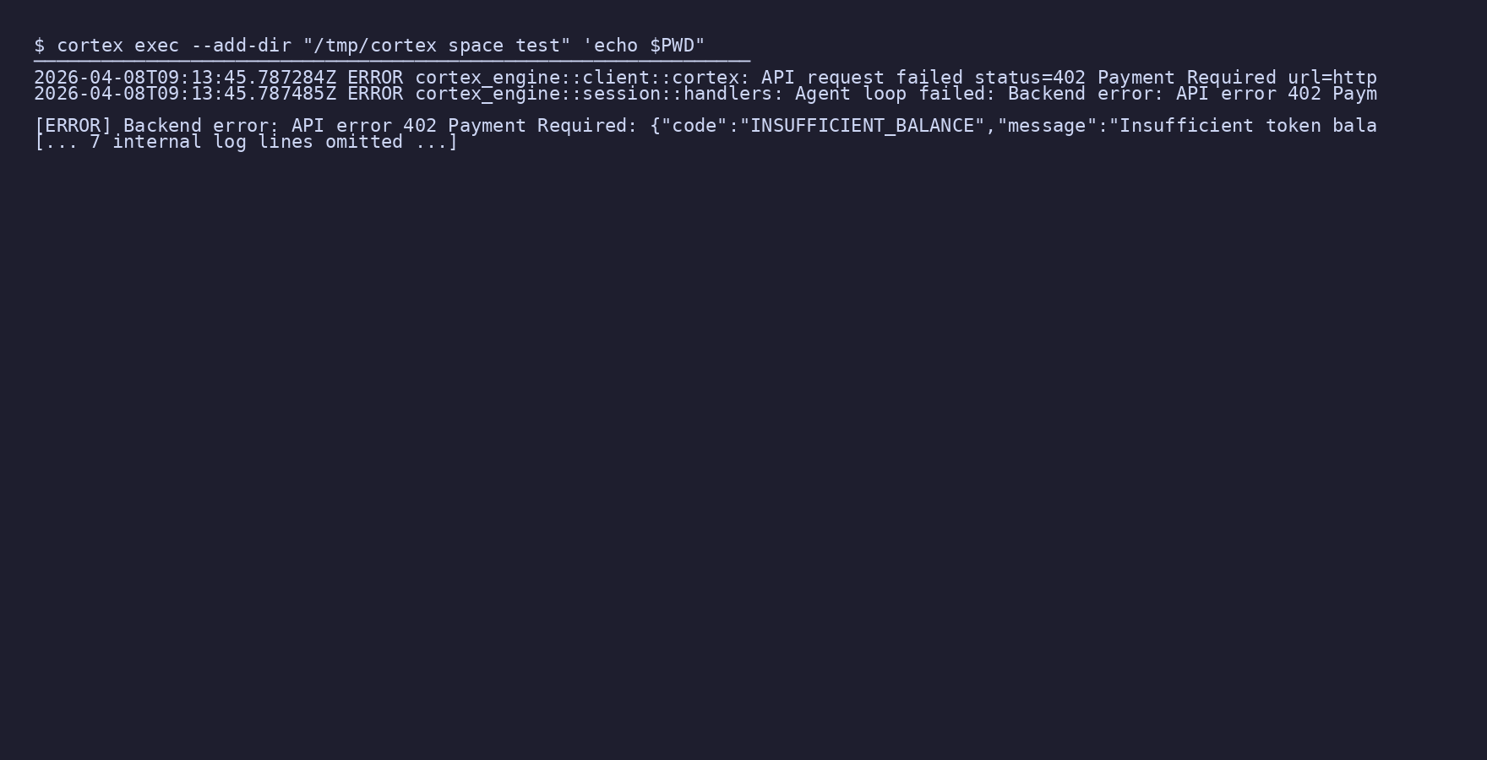This screenshot has width=1487, height=760.
Task: Click API request failed text
Action: [x=862, y=78]
